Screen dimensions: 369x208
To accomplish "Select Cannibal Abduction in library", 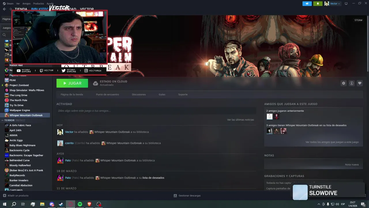I will (x=21, y=185).
